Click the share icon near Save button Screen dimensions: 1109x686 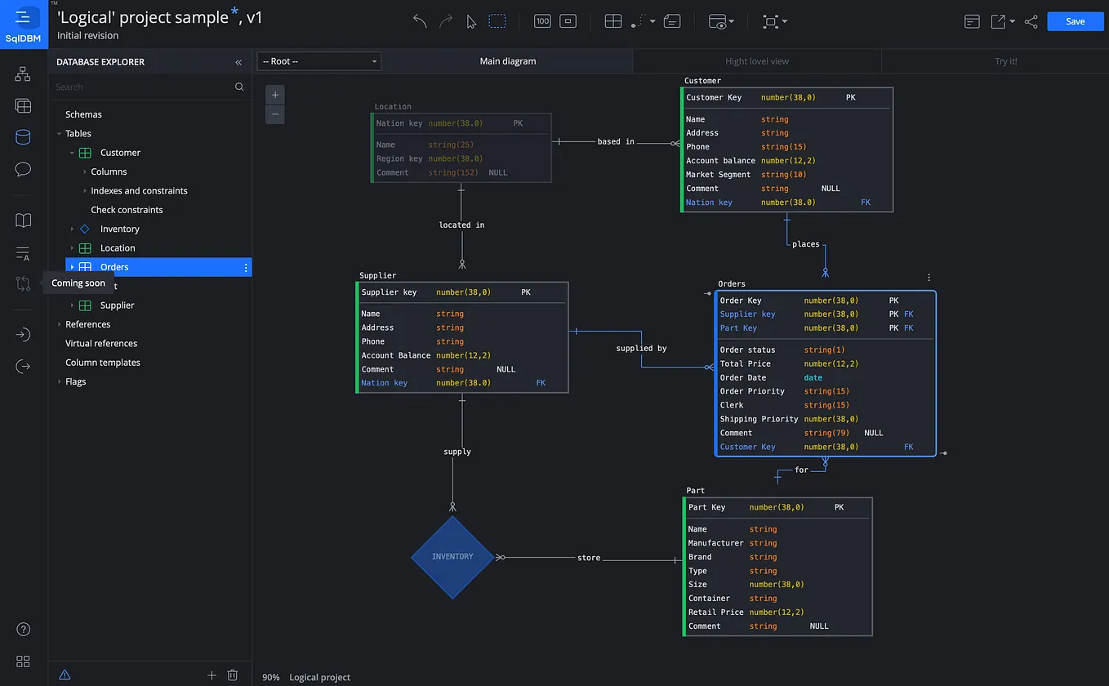(1031, 21)
